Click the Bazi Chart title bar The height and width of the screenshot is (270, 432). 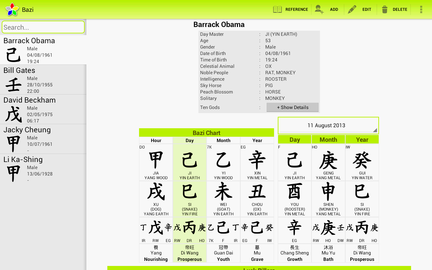(x=207, y=133)
